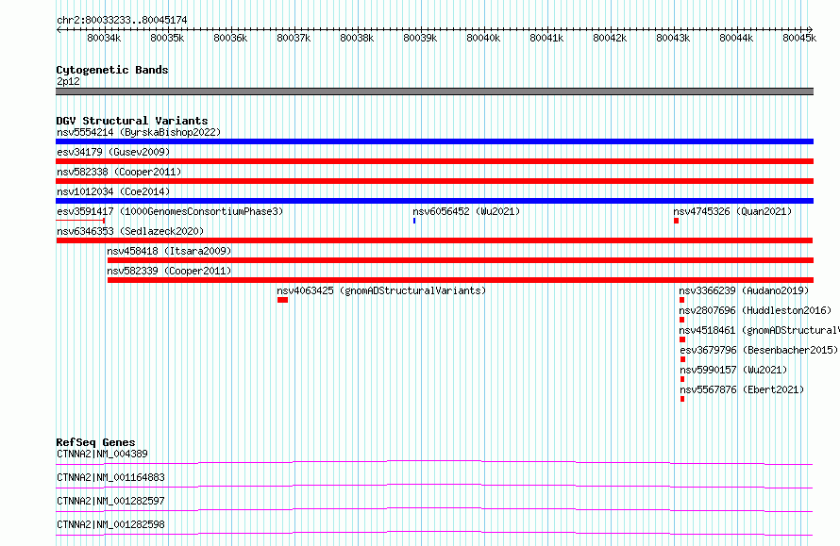
Task: Click the nsv4518461 gnomAD variant label
Action: [x=759, y=330]
